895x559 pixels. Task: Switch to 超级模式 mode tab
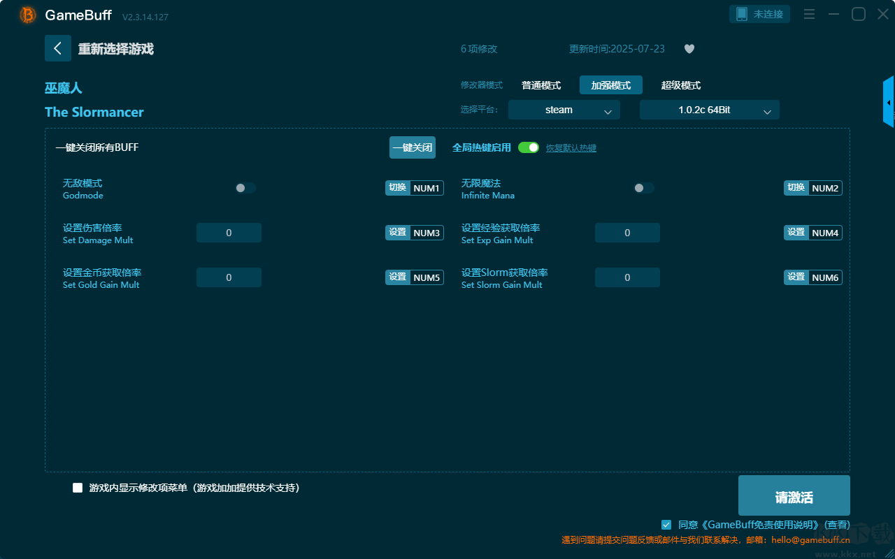pos(681,85)
